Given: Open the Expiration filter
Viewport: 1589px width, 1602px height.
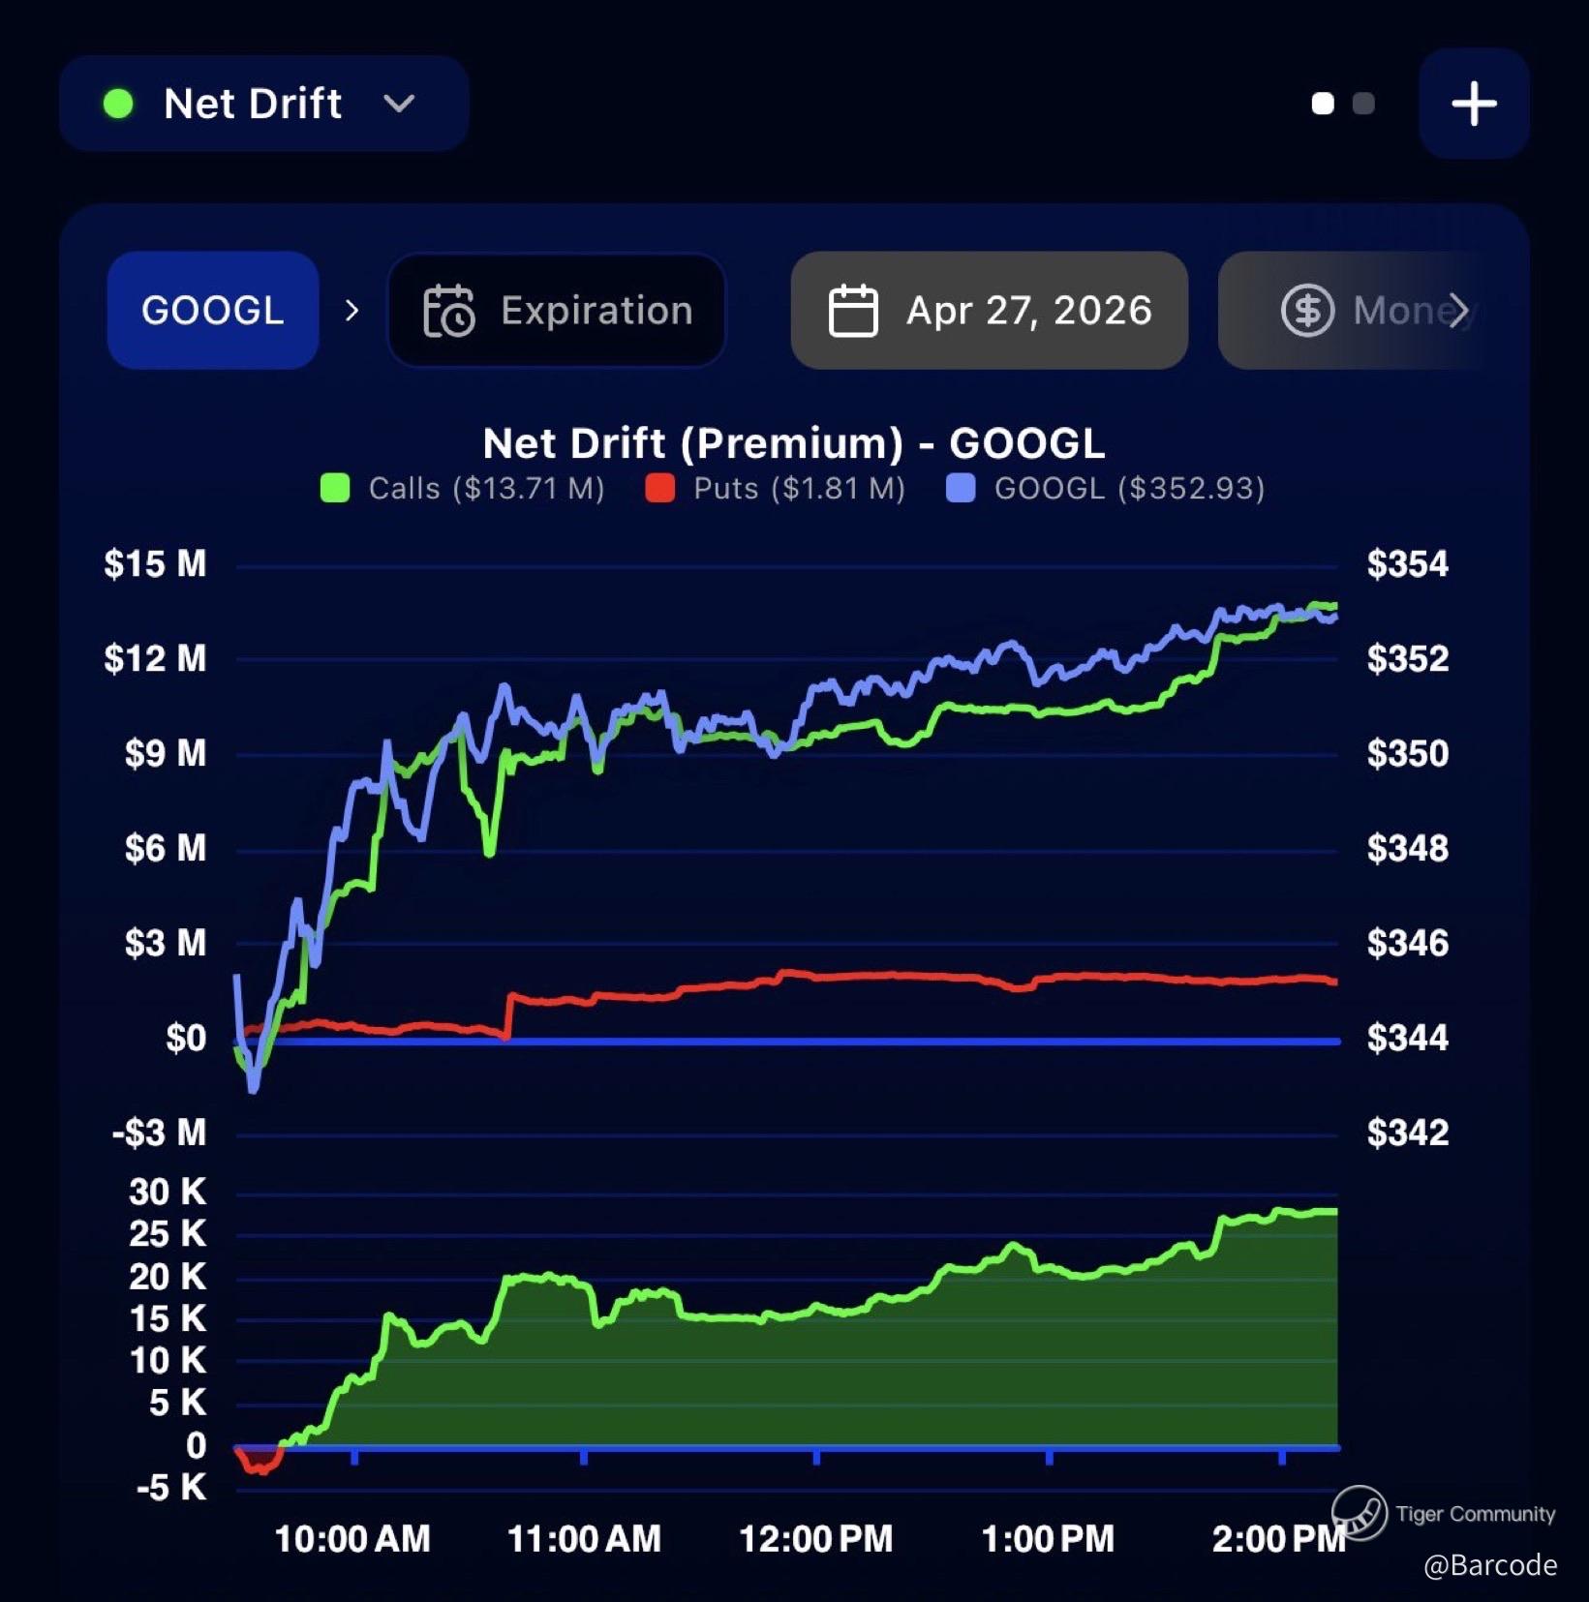Looking at the screenshot, I should point(557,311).
